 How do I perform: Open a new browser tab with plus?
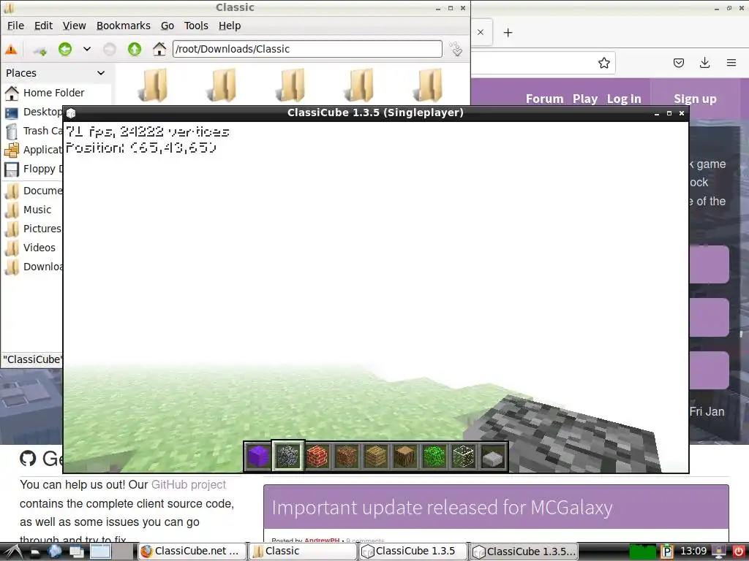pos(508,32)
